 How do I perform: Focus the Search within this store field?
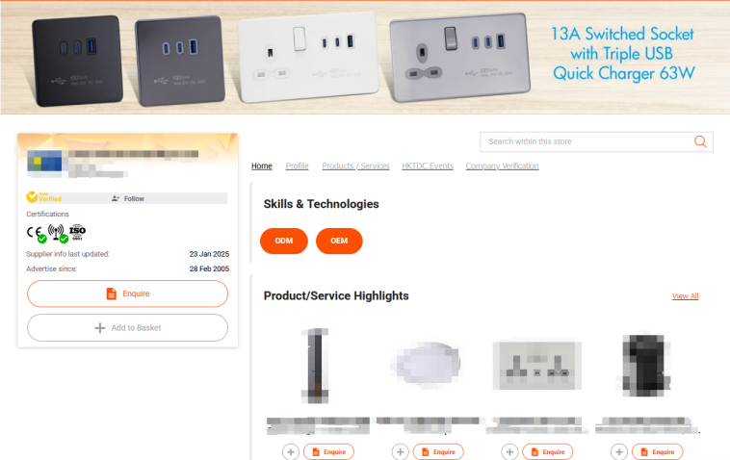point(587,141)
